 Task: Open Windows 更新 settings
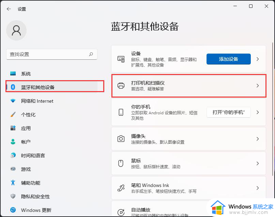click(52, 210)
